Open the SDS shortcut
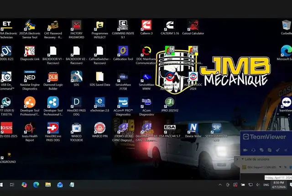292x196 pixels. 76,79
